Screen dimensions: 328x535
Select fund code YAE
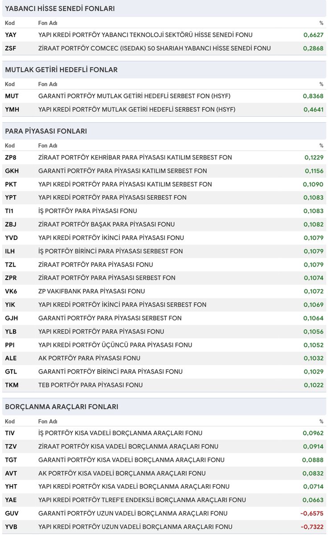coord(11,500)
